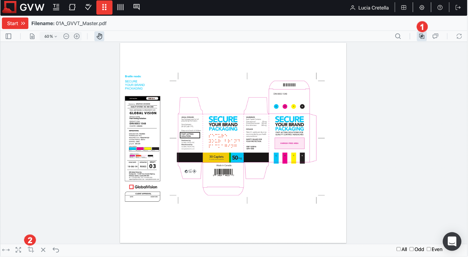This screenshot has height=257, width=468.
Task: Select the active Braille module tab
Action: pos(104,8)
